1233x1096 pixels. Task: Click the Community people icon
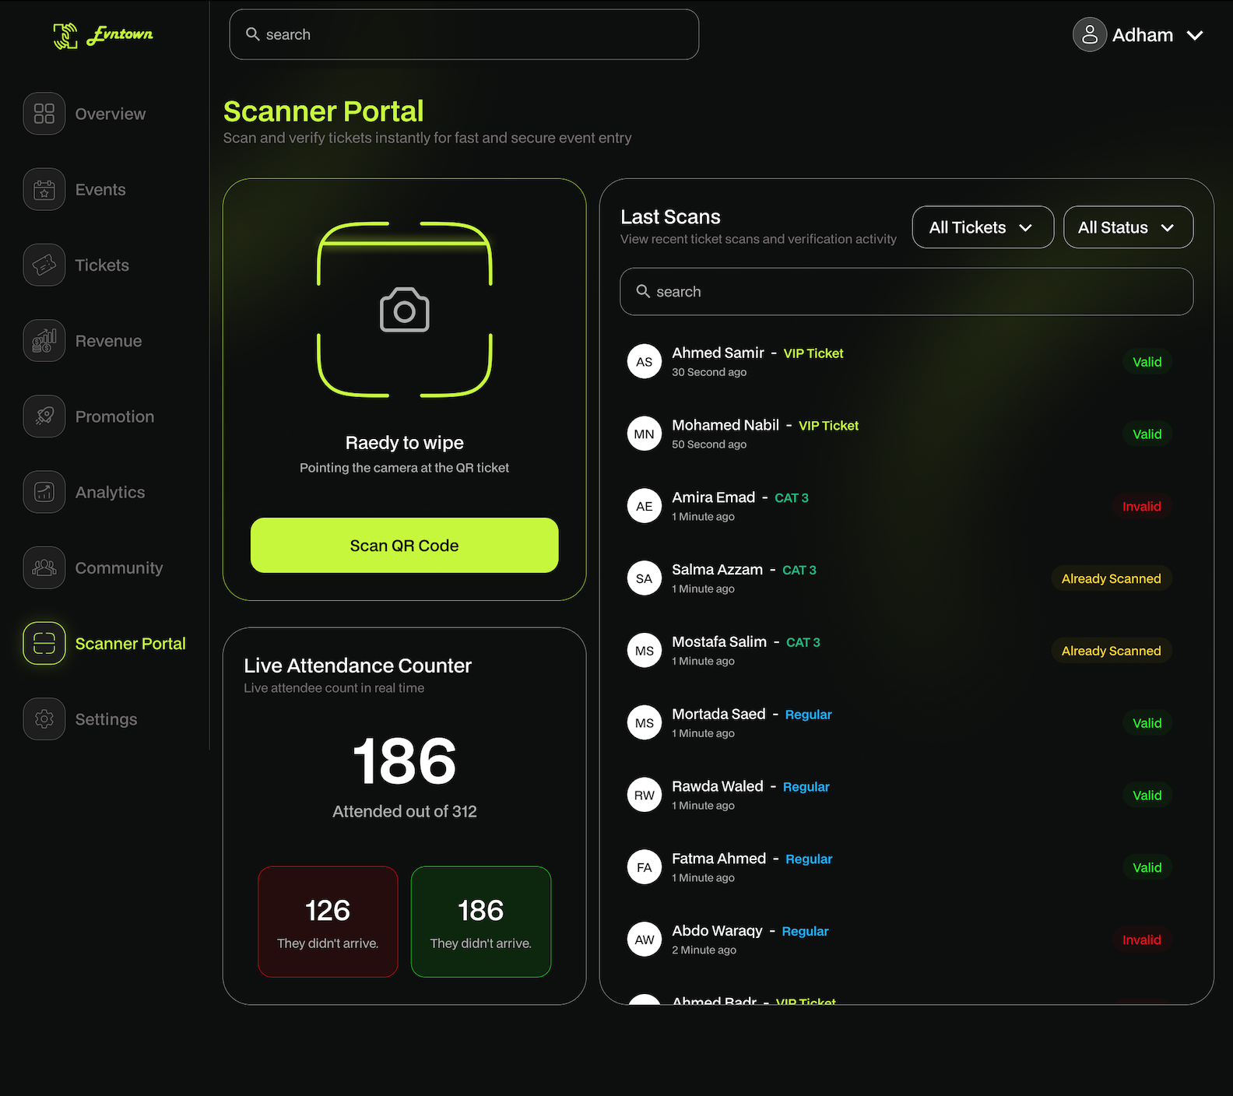(44, 567)
